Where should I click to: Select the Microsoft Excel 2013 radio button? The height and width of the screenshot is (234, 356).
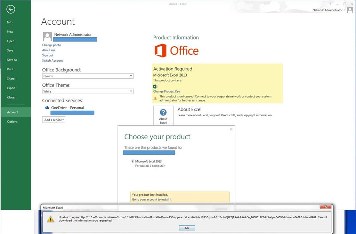point(132,161)
